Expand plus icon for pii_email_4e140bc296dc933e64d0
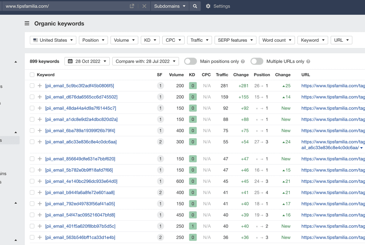Screen dimensions: 365x245 pyautogui.click(x=40, y=181)
